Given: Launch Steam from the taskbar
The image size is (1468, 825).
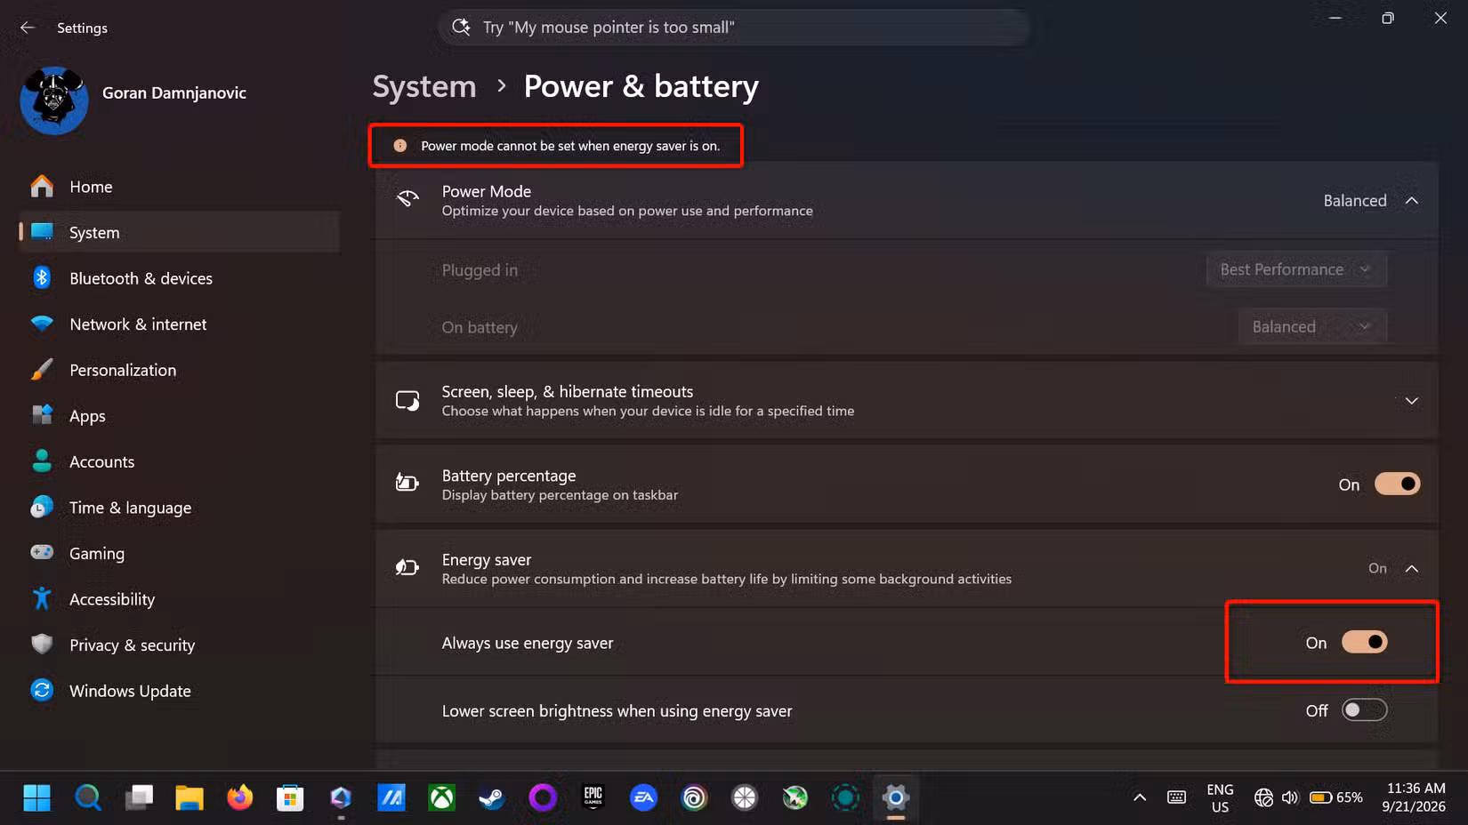Looking at the screenshot, I should tap(492, 798).
